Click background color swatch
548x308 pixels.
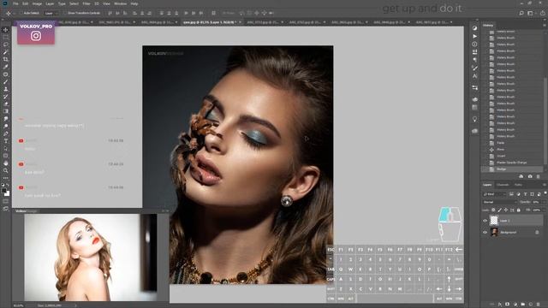click(x=8, y=194)
